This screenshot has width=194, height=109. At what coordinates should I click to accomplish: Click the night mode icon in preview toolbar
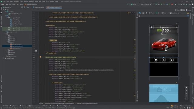(146, 13)
